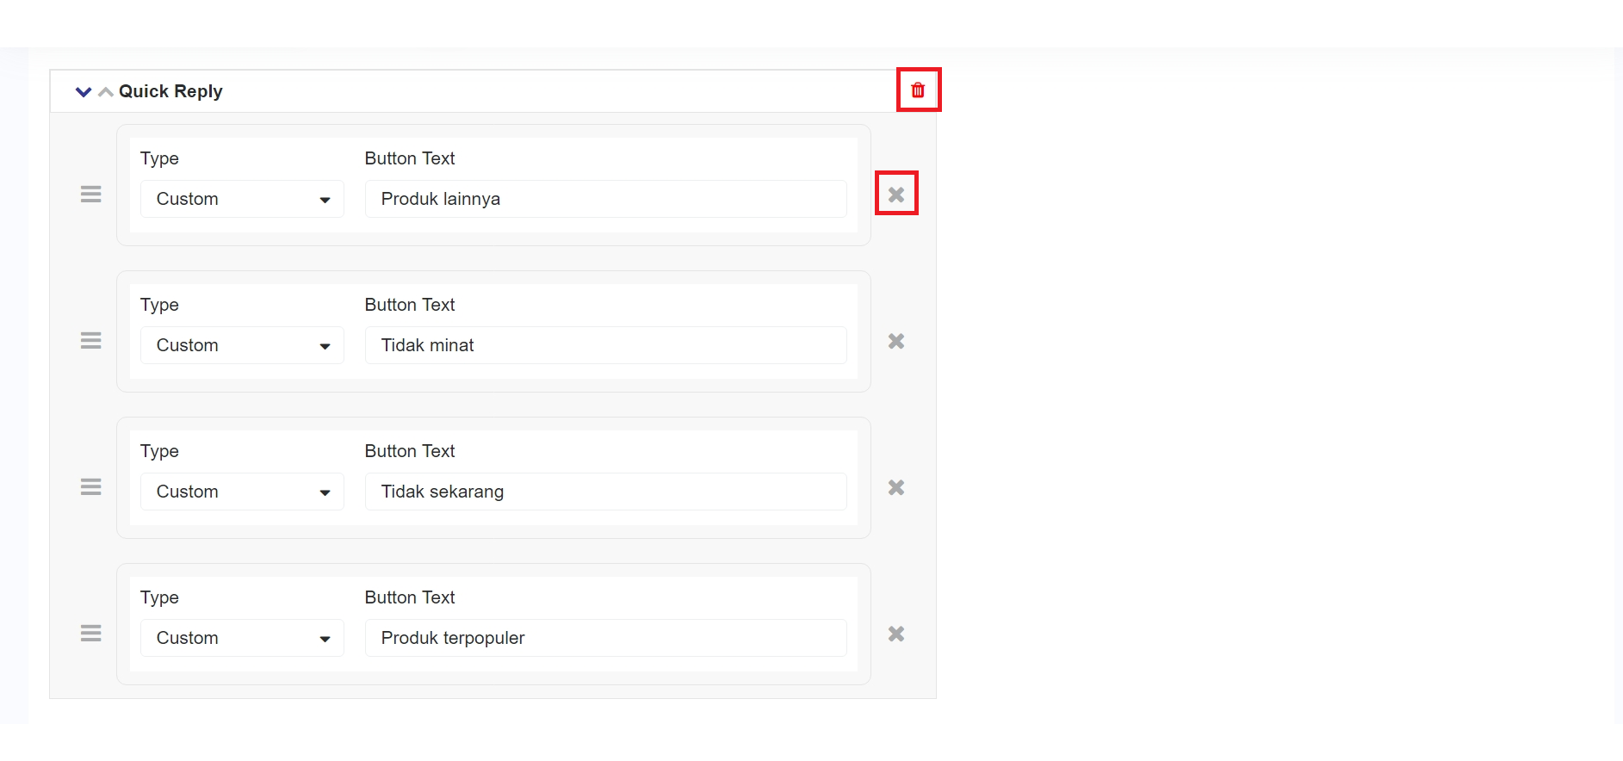1623x761 pixels.
Task: Click the 'Tidak minat' button text field
Action: 605,345
